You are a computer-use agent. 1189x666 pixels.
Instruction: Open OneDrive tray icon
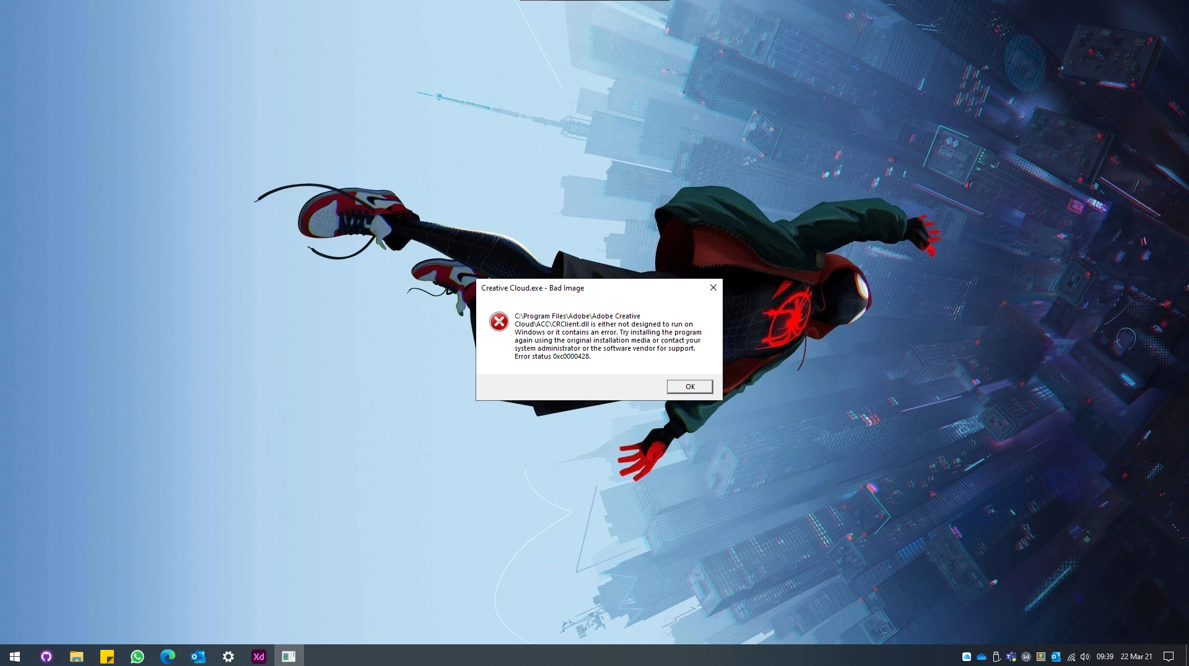[x=981, y=657]
